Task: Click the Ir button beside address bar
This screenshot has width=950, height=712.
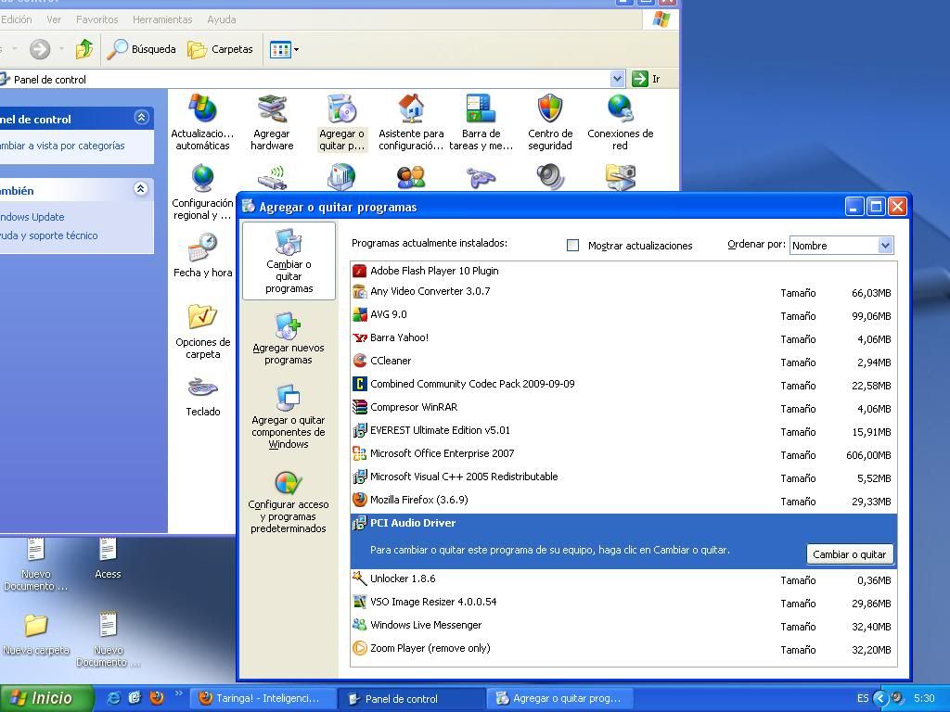Action: (647, 79)
